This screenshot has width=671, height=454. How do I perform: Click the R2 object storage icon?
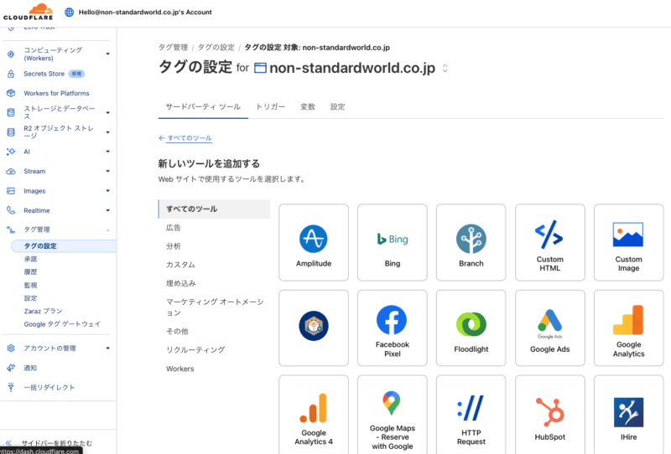[11, 132]
